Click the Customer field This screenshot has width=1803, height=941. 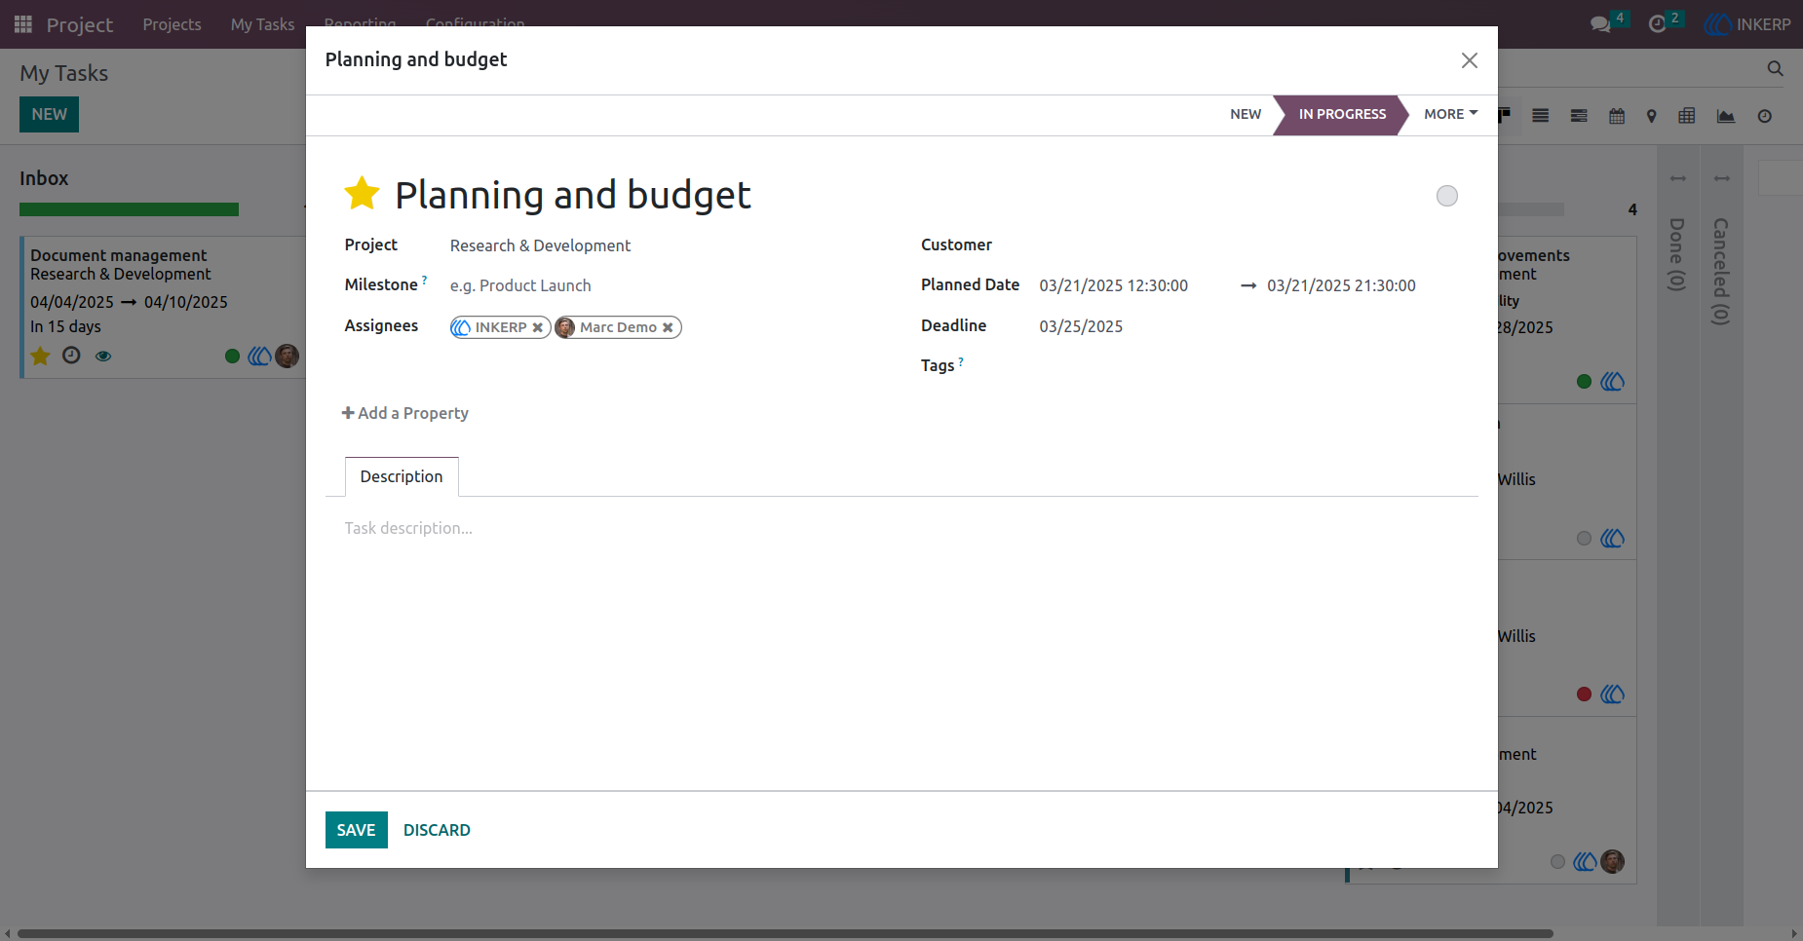(x=1249, y=245)
